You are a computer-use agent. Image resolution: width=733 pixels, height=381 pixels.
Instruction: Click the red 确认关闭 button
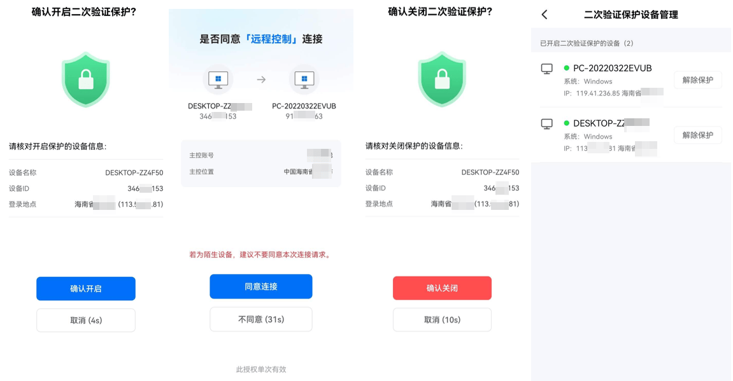[x=442, y=288]
